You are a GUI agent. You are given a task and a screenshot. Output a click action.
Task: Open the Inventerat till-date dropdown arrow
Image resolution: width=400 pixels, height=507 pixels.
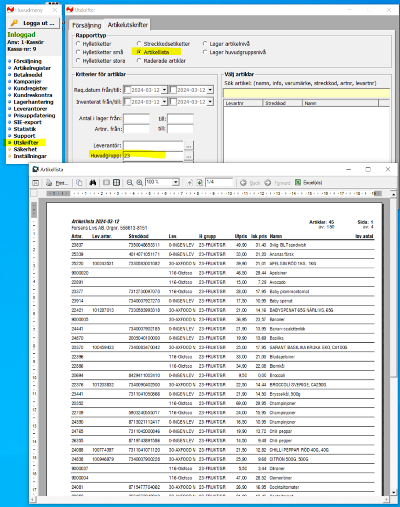(x=210, y=102)
